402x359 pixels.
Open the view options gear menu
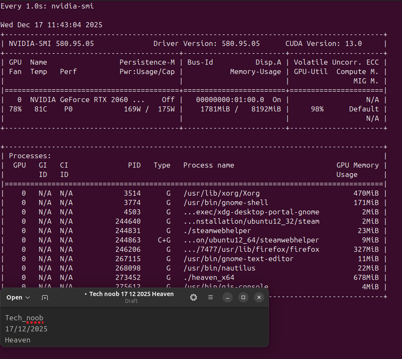point(194,297)
